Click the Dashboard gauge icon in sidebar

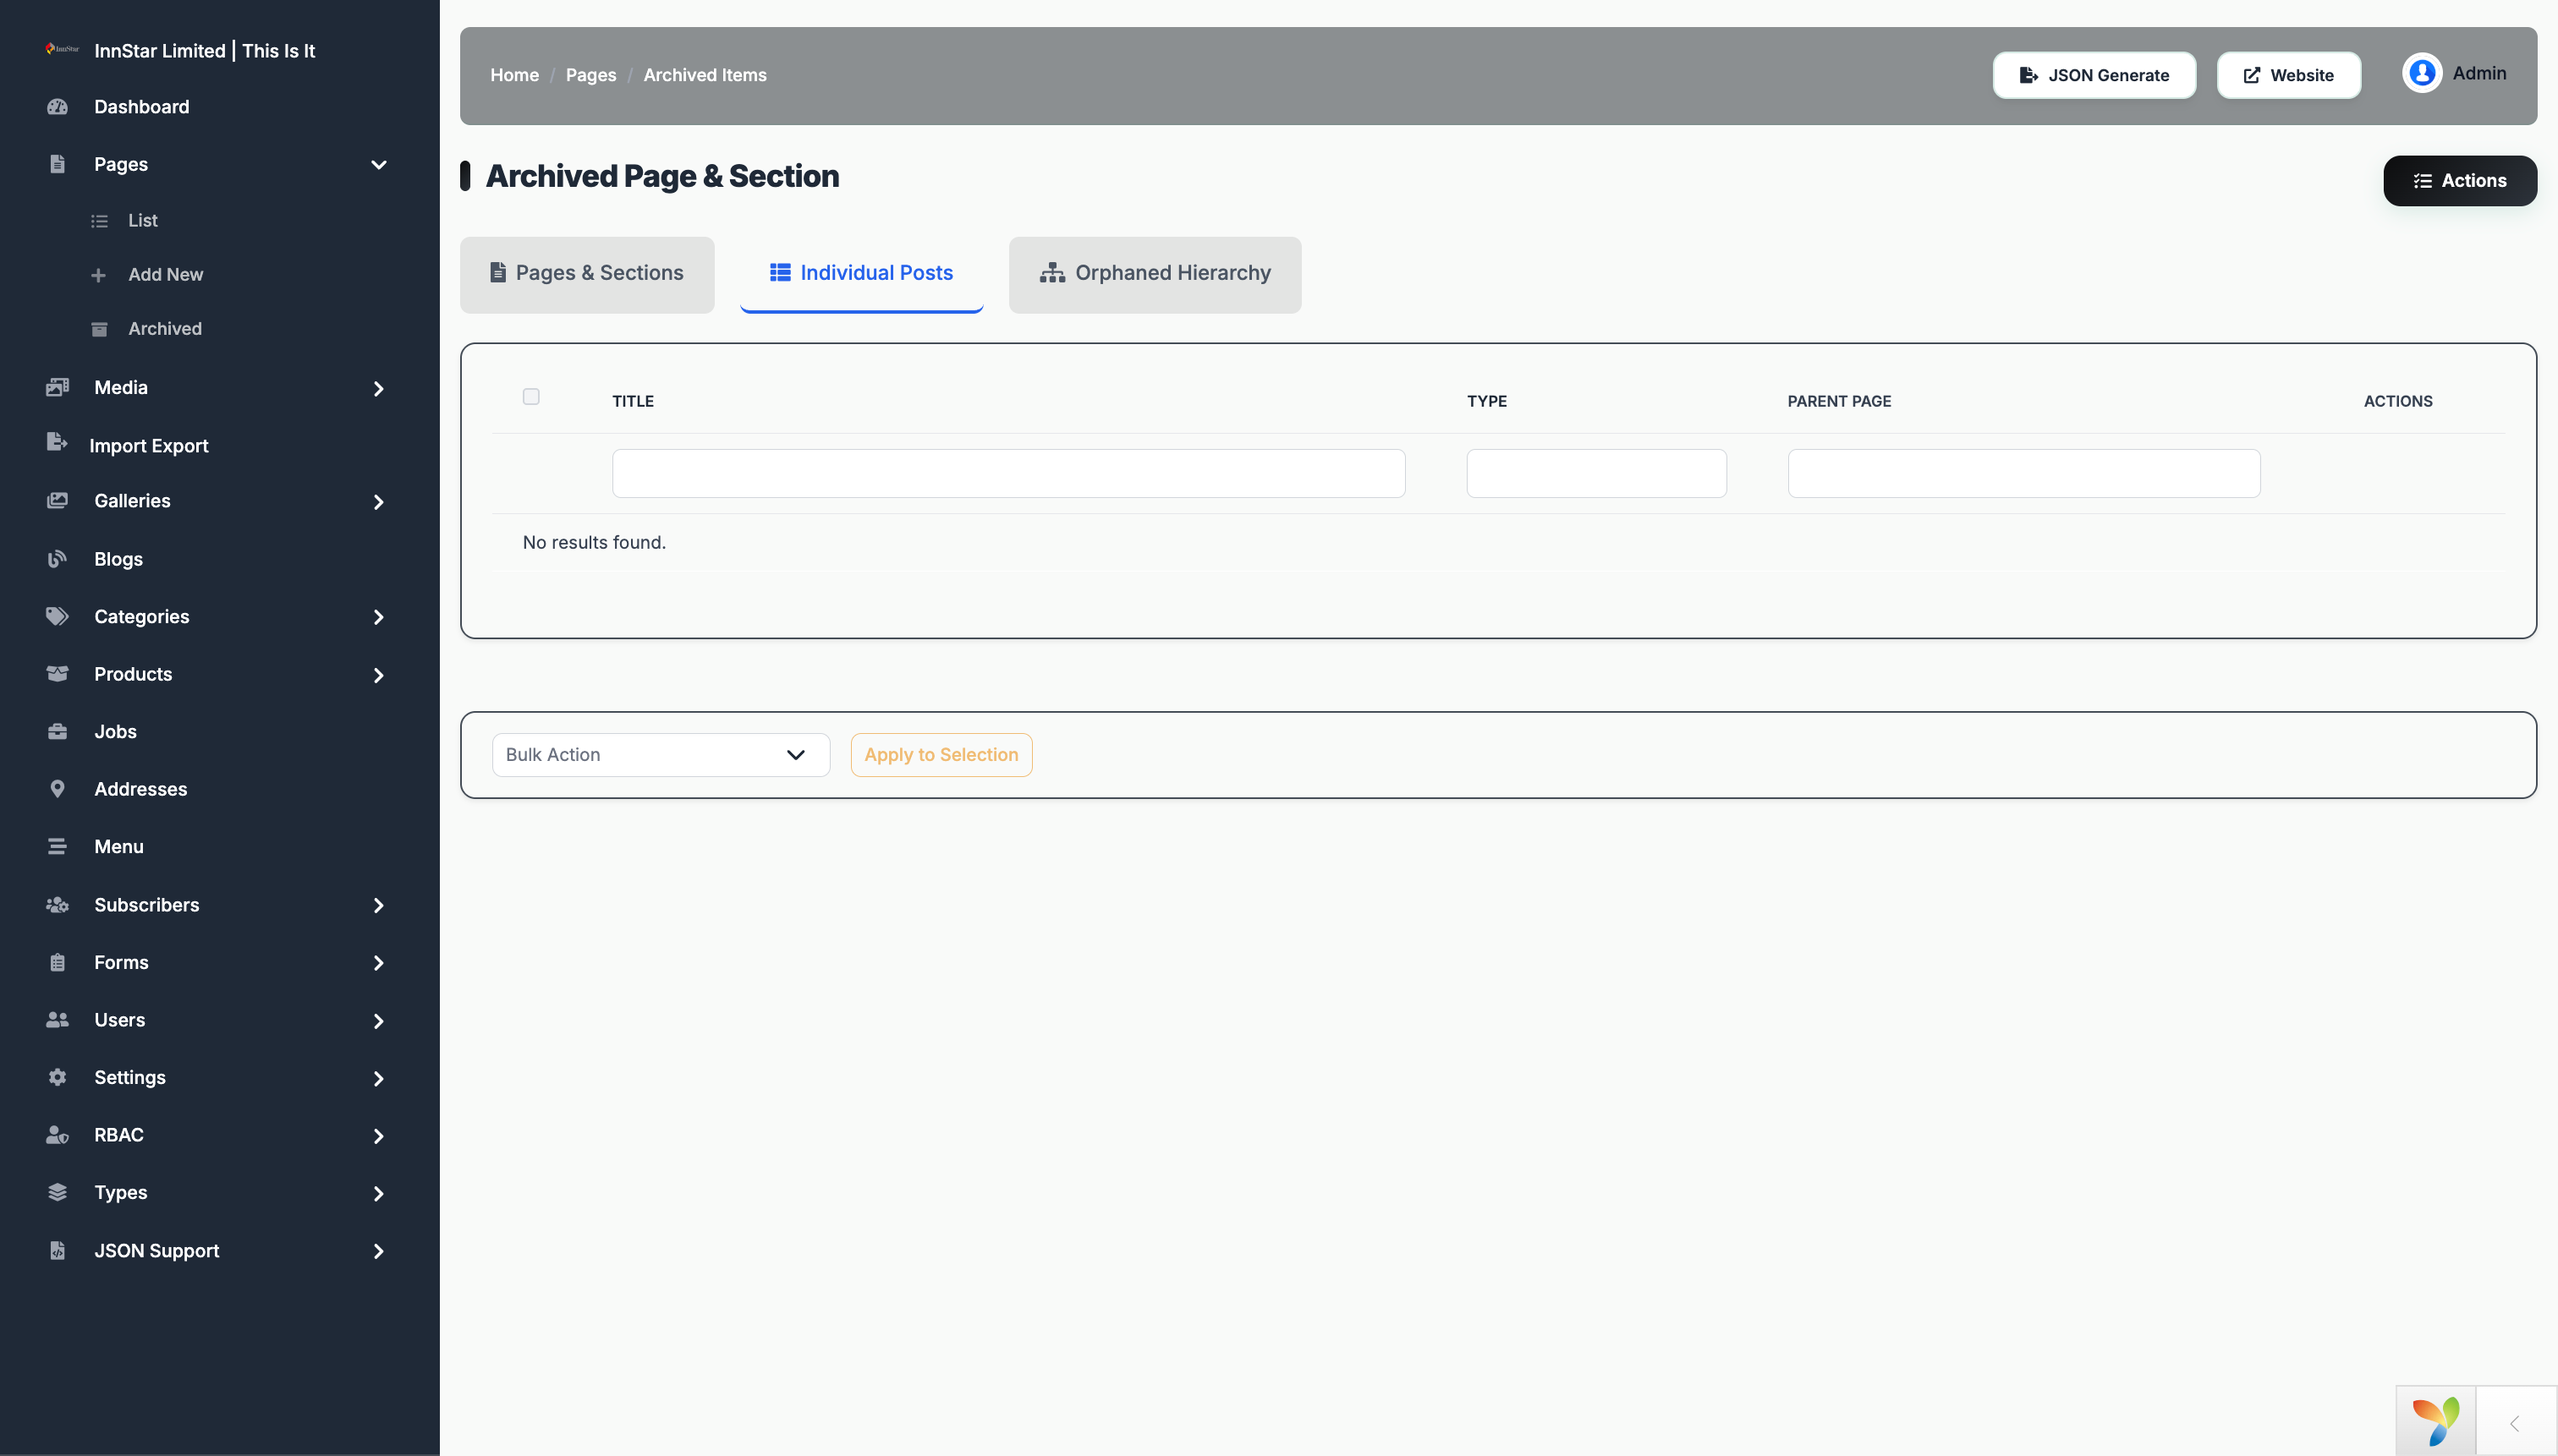pos(57,106)
